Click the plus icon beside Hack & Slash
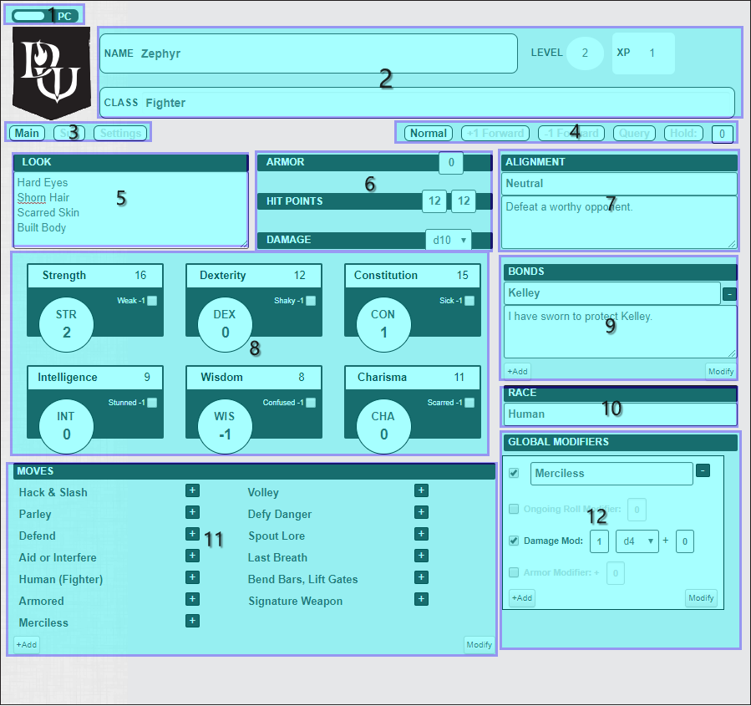751x706 pixels. (192, 490)
